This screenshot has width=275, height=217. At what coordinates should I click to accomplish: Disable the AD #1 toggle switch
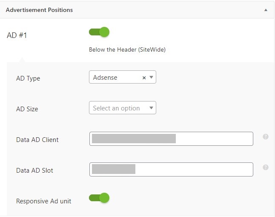click(x=99, y=32)
